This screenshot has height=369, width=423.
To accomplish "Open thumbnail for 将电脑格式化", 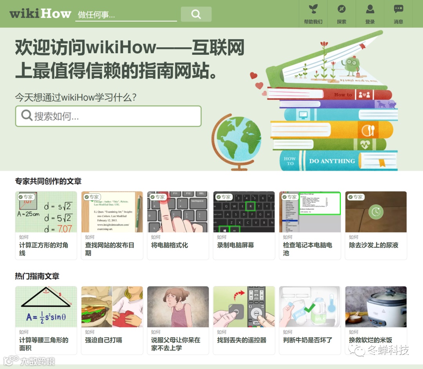I will pyautogui.click(x=178, y=212).
